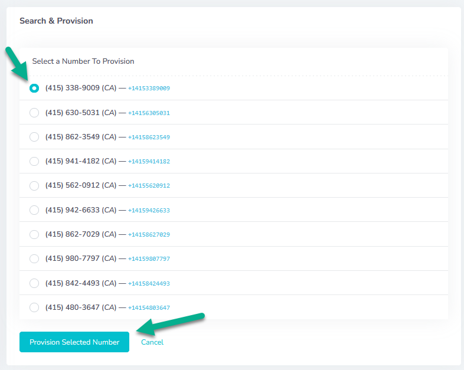Select the (415) 842-4493 radio button
Viewport: 464px width, 370px height.
34,283
